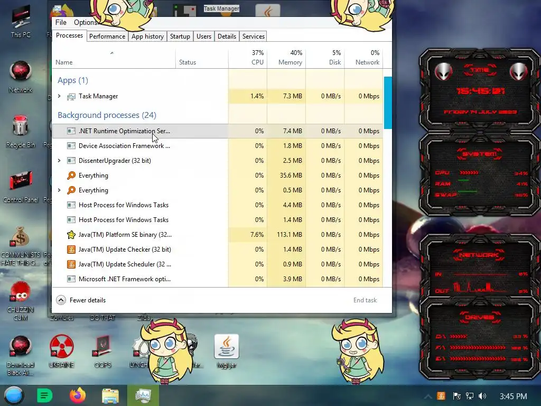The width and height of the screenshot is (541, 406).
Task: Switch to the Details tab
Action: click(x=227, y=36)
